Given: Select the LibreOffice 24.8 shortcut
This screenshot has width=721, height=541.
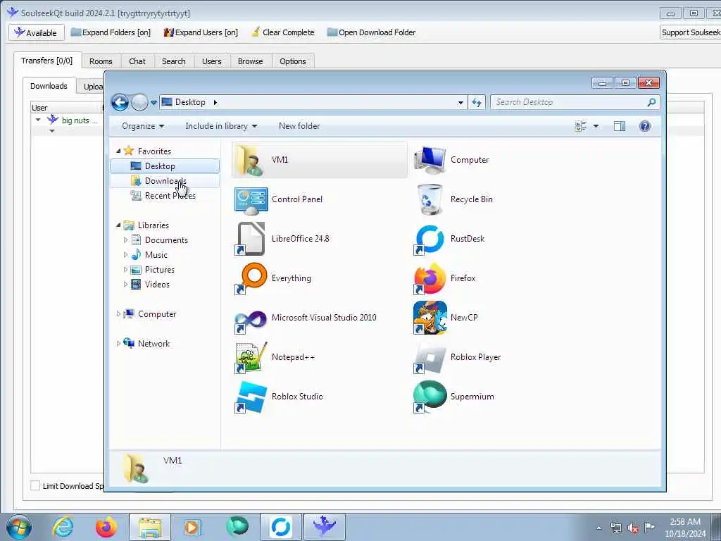Looking at the screenshot, I should pyautogui.click(x=251, y=239).
